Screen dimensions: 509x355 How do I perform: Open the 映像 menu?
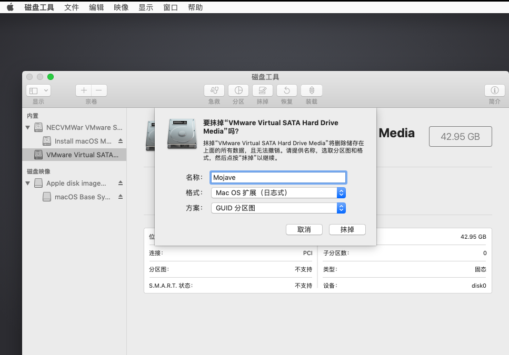click(x=121, y=7)
